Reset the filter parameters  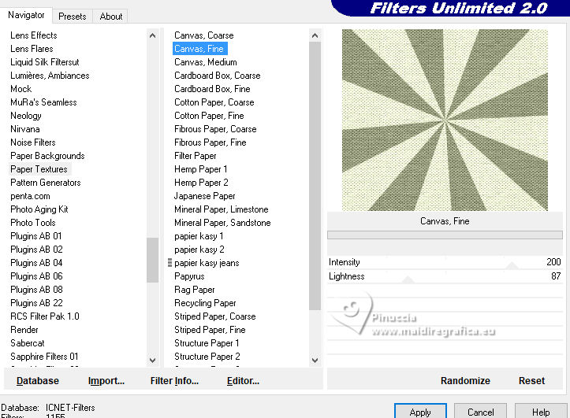pyautogui.click(x=531, y=381)
